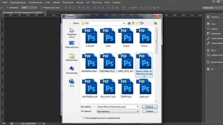
Task: Open the Файл menu
Action: [x=5, y=2]
